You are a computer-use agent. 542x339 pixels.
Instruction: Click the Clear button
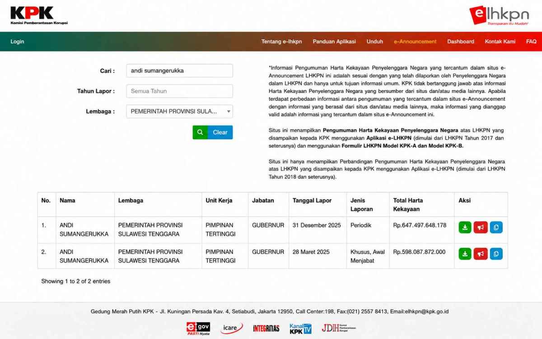coord(220,132)
